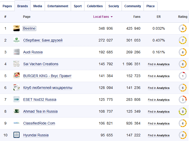The image size is (189, 141).
Task: Click the Ahmad Tea logo icon
Action: [x=17, y=111]
